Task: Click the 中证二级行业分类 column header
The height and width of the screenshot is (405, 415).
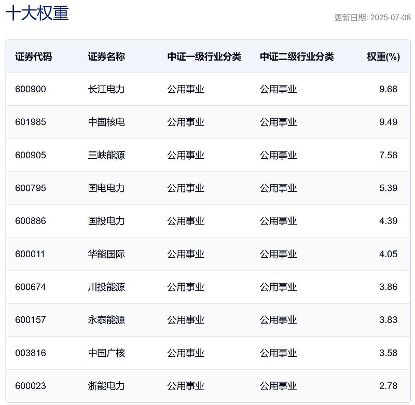Action: click(297, 57)
